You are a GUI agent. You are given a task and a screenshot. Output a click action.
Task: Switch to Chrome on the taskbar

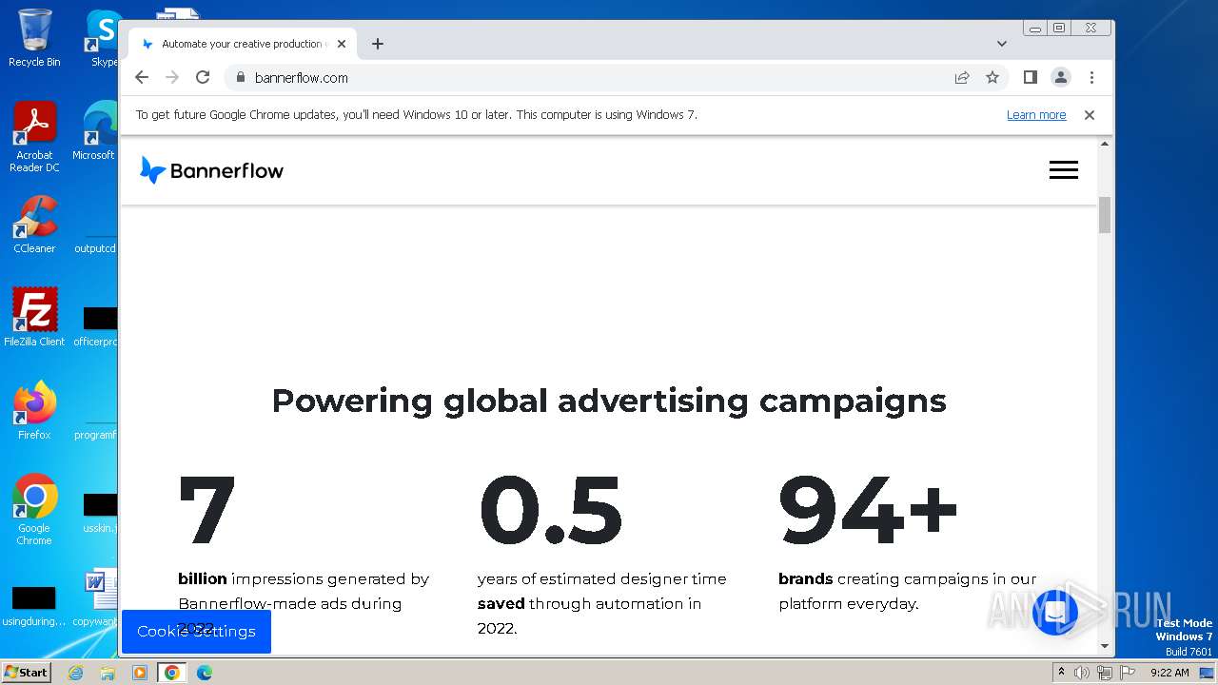pos(172,673)
